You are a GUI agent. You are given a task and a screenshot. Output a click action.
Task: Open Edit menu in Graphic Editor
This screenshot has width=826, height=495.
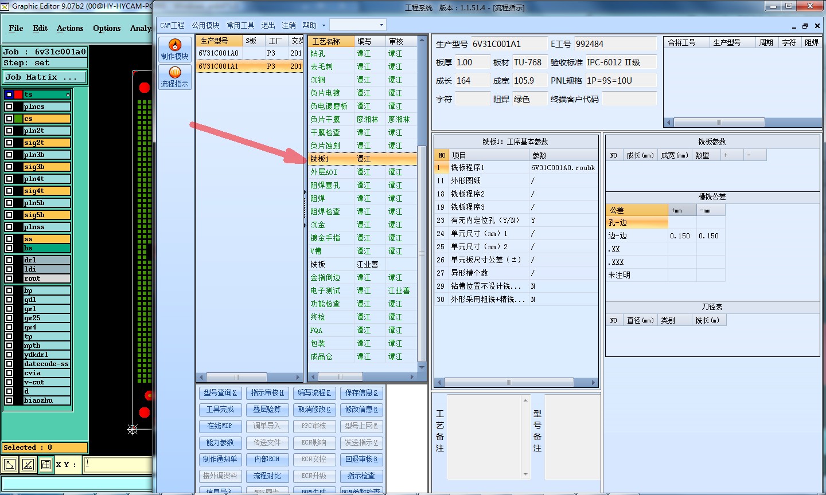click(40, 28)
